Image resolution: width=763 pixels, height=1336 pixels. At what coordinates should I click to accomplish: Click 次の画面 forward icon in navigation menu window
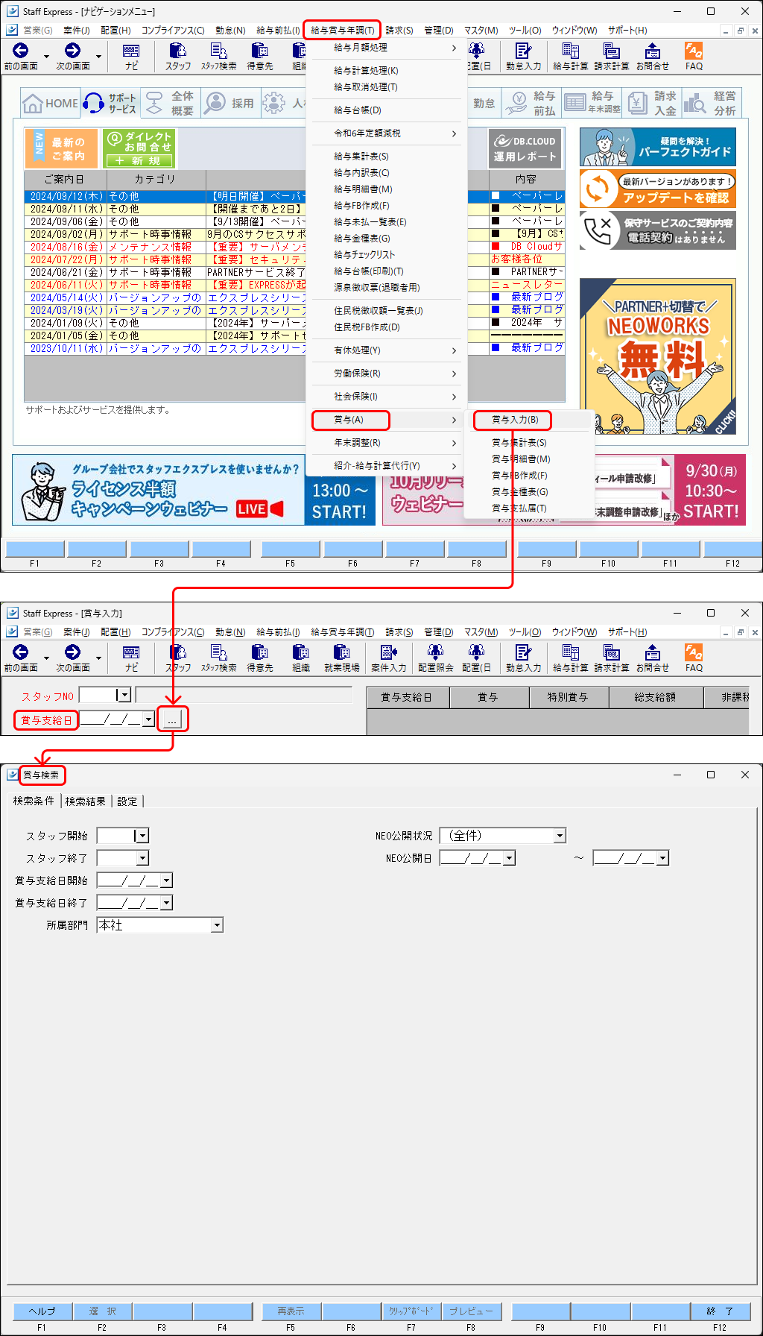tap(73, 56)
